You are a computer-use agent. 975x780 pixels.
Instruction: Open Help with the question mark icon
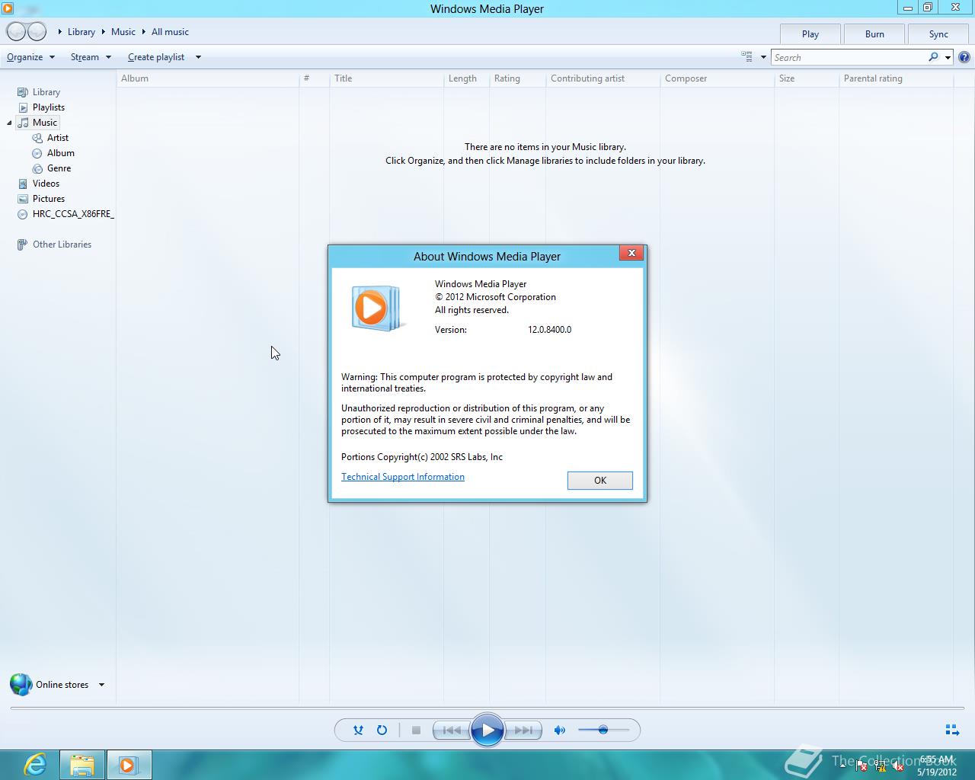pos(964,57)
